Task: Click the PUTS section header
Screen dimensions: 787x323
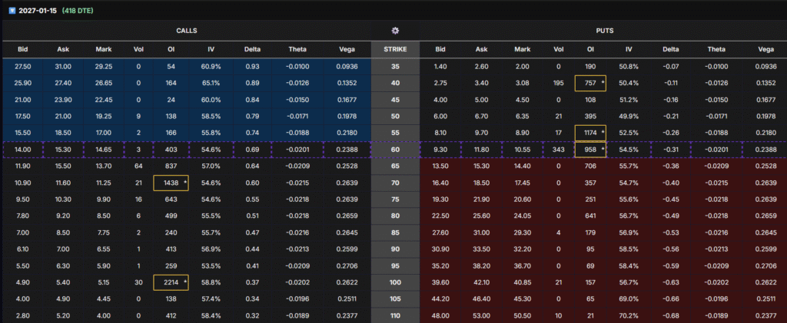Action: [x=603, y=31]
